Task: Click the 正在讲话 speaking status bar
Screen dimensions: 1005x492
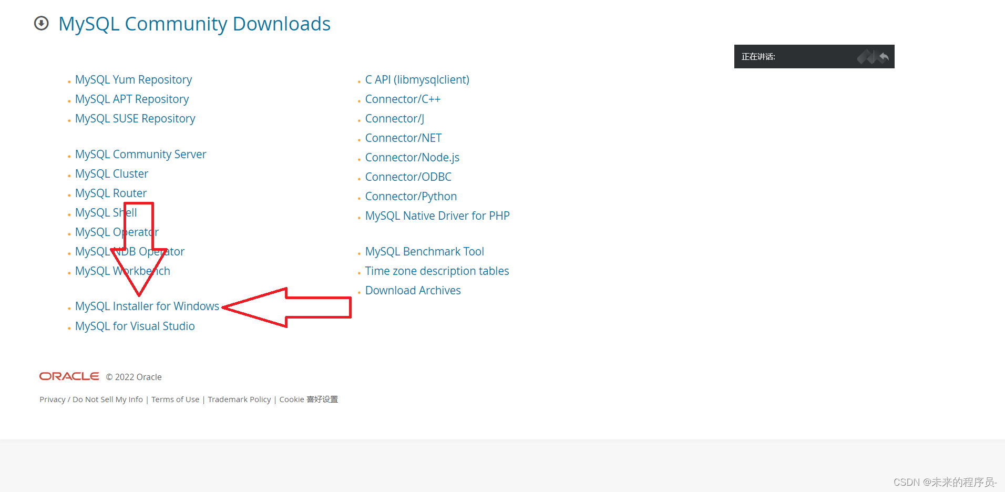Action: [814, 56]
